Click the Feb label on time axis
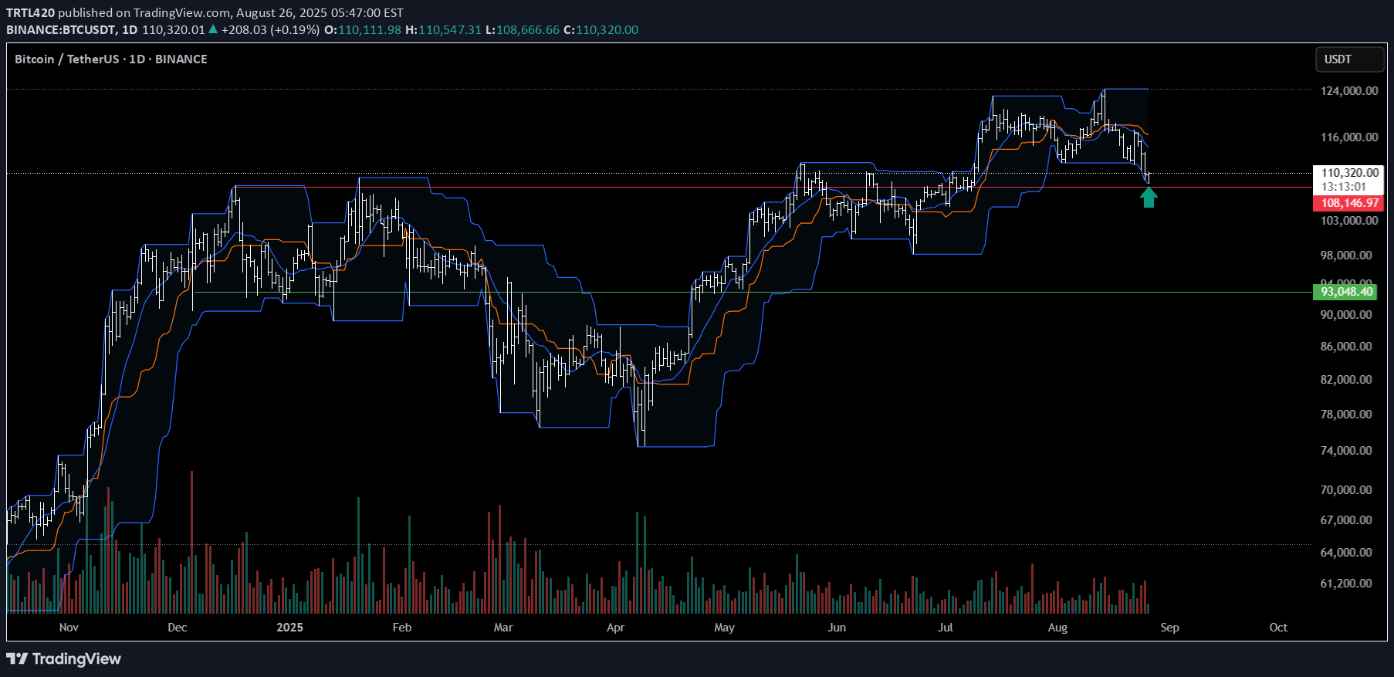The image size is (1394, 677). (402, 628)
